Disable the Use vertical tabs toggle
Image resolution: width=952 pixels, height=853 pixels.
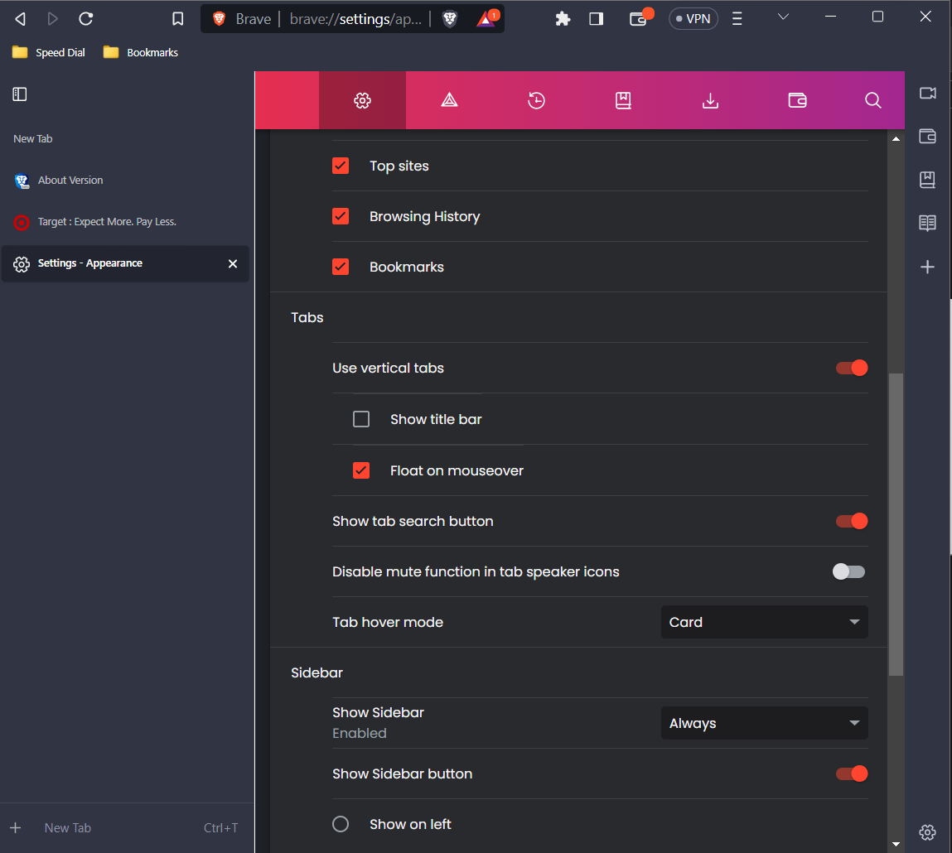(x=851, y=368)
